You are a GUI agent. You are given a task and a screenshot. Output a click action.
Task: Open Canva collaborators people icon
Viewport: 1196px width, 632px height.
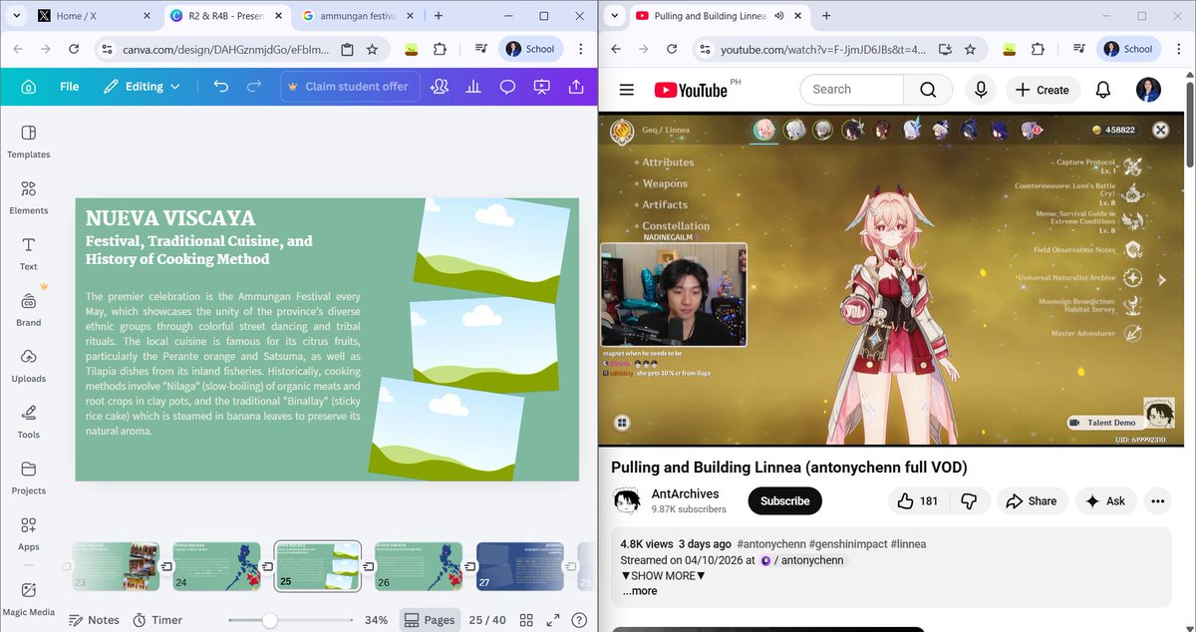coord(439,87)
